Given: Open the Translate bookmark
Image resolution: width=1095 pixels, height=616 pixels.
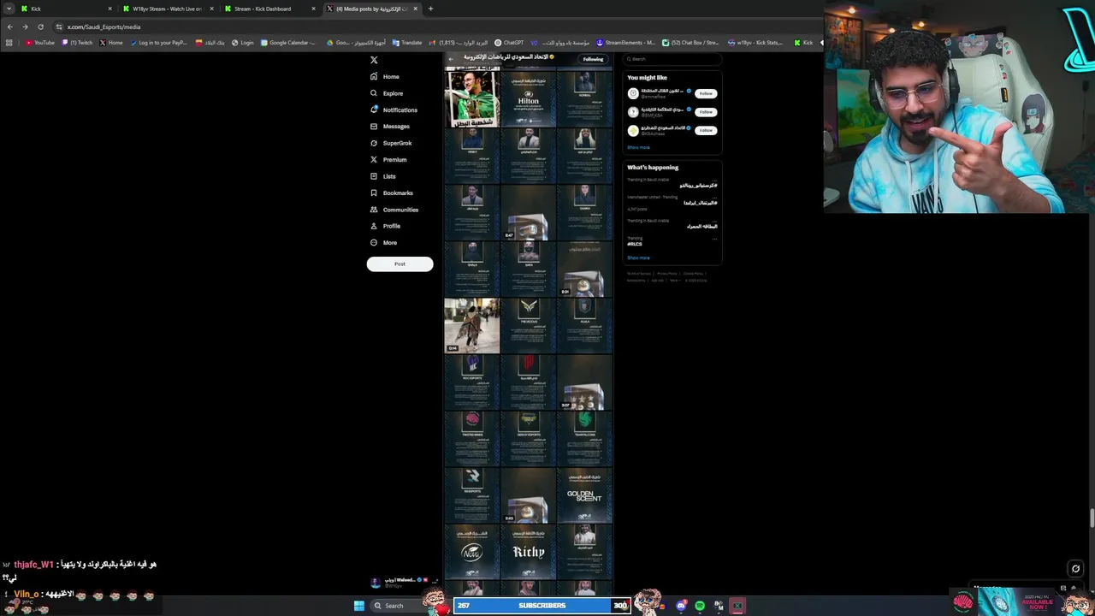Looking at the screenshot, I should (x=406, y=43).
